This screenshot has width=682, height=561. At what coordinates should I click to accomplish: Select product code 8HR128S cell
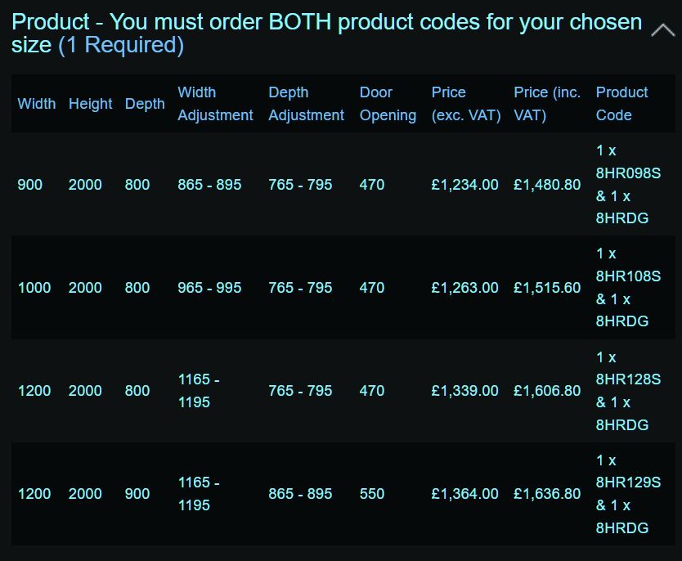[627, 391]
